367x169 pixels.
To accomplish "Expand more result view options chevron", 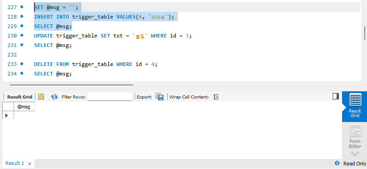I will click(355, 154).
